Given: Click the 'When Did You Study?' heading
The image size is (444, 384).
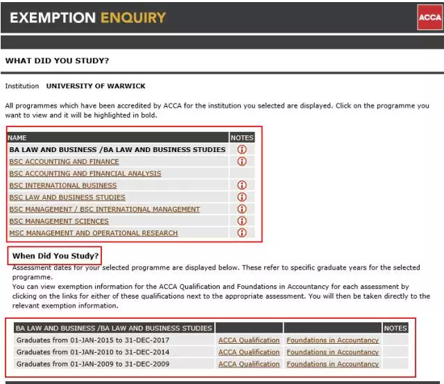Looking at the screenshot, I should point(55,256).
